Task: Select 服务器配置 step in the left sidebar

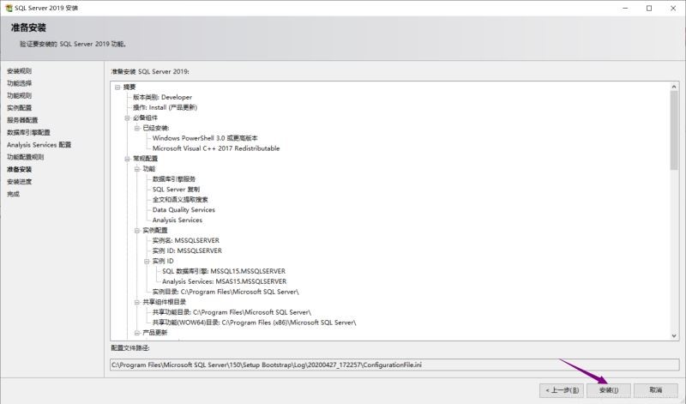Action: pyautogui.click(x=21, y=120)
